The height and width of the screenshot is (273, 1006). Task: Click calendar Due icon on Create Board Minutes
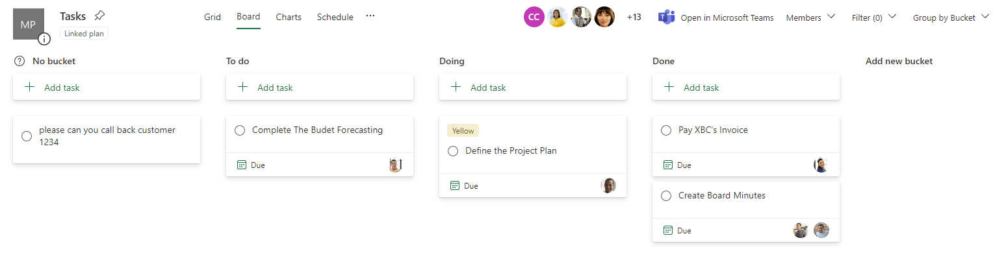pos(667,231)
